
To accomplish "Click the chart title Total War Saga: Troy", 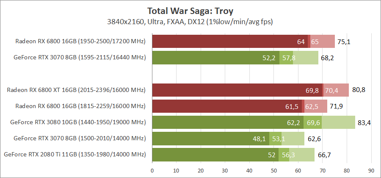I will (190, 10).
